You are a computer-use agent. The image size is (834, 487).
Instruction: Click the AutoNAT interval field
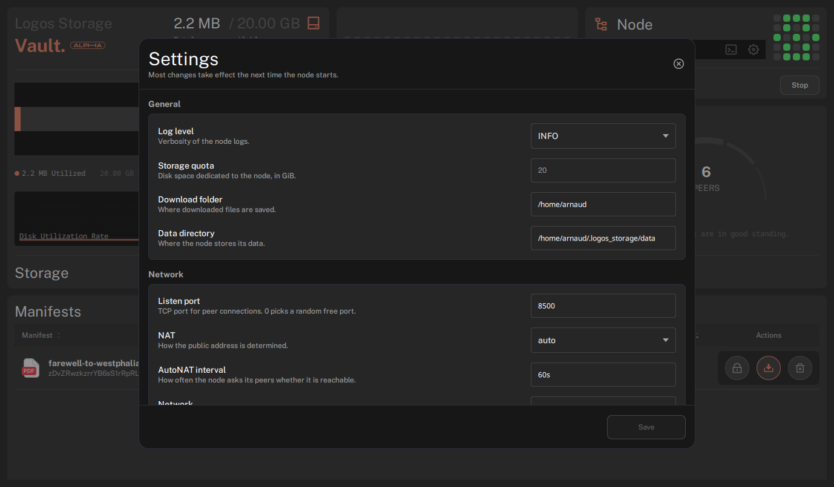click(x=603, y=375)
